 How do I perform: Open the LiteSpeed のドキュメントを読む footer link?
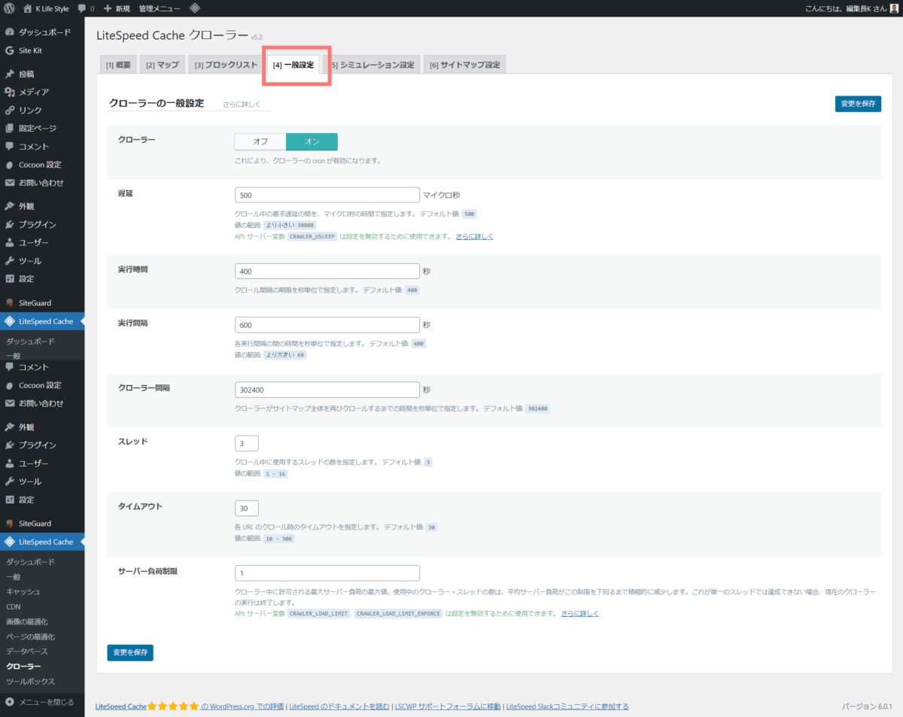(339, 706)
